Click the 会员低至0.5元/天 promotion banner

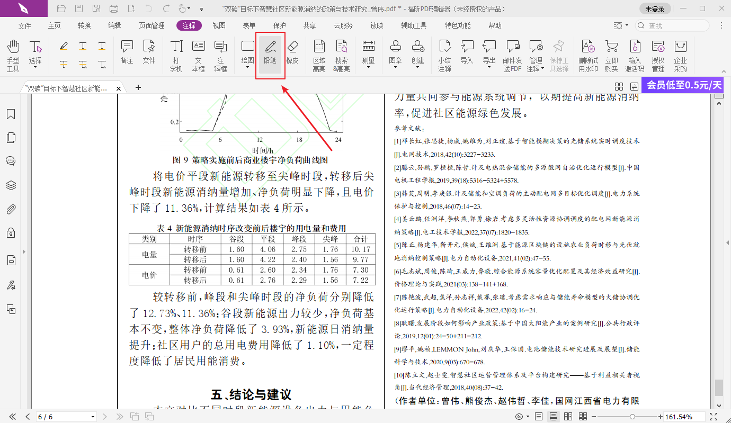(684, 85)
